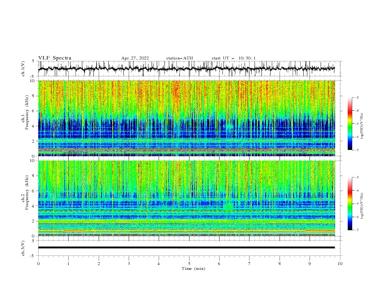Select the ch.1 colorbar "log(PSD)(V²/Hz)" label
The width and height of the screenshot is (383, 296).
[x=362, y=126]
